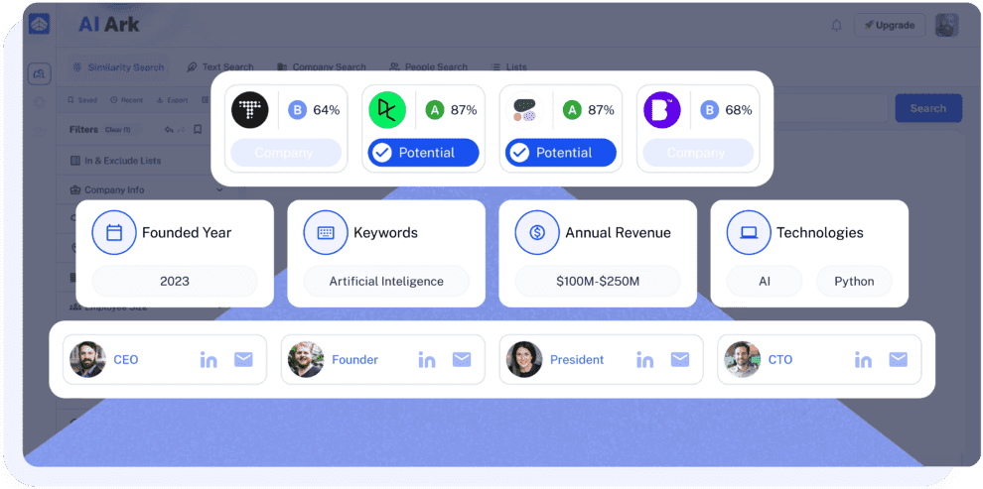
Task: Toggle Potential on the blob-logo card
Action: pos(560,153)
